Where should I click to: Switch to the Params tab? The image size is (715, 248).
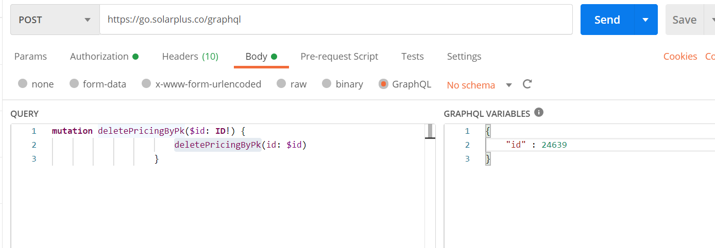(30, 57)
